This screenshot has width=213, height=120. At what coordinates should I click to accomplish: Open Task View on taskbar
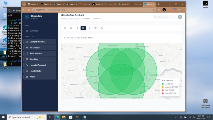(x=50, y=117)
